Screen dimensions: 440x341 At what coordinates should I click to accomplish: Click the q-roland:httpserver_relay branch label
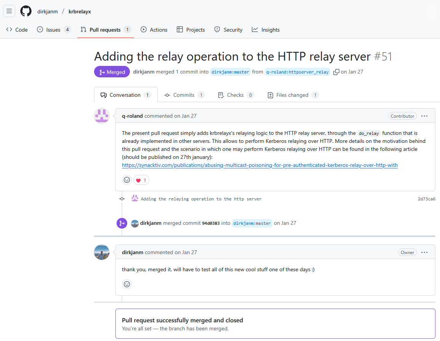click(297, 72)
